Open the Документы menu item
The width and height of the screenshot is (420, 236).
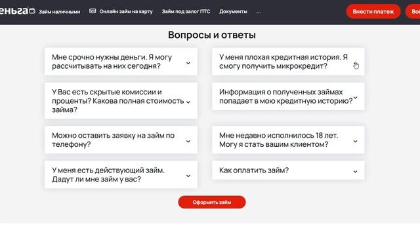[x=234, y=12]
